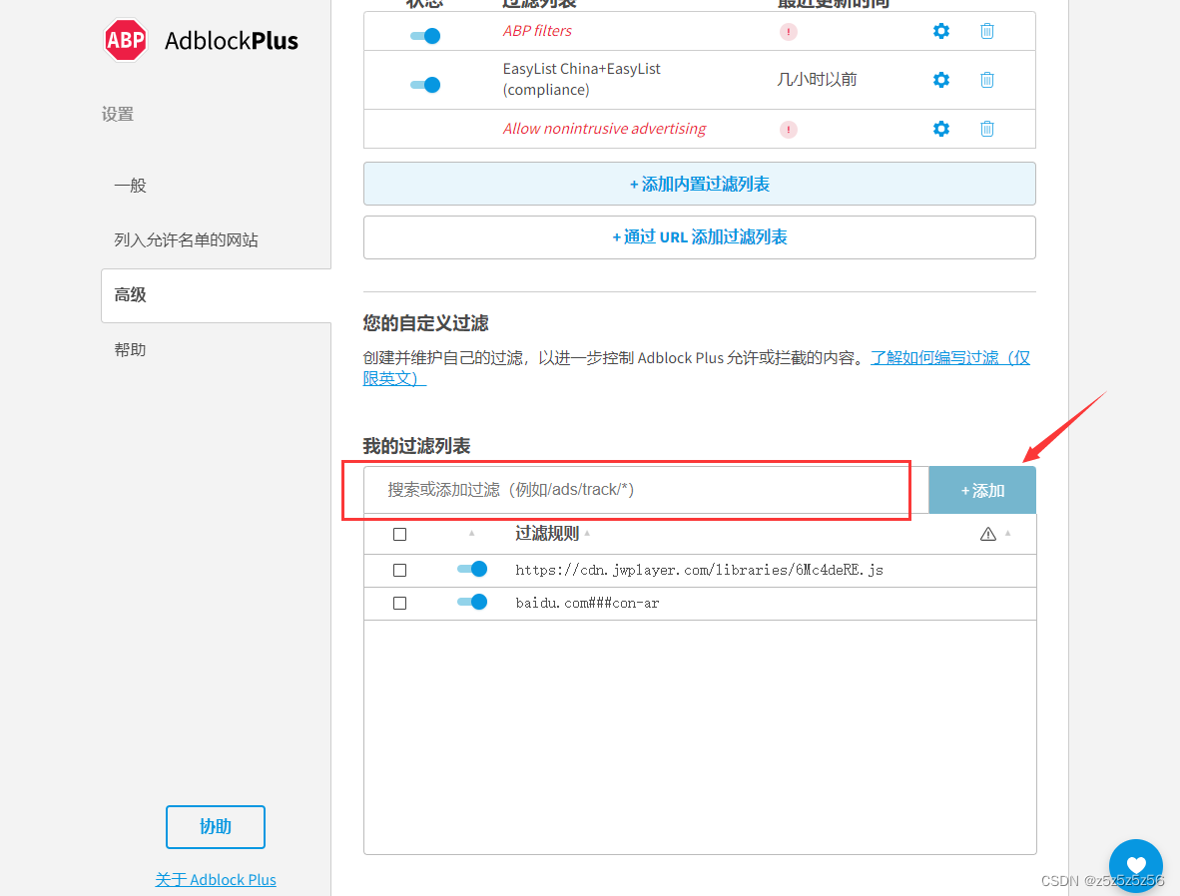The height and width of the screenshot is (896, 1180).
Task: Delete the ABP filters list
Action: click(986, 31)
